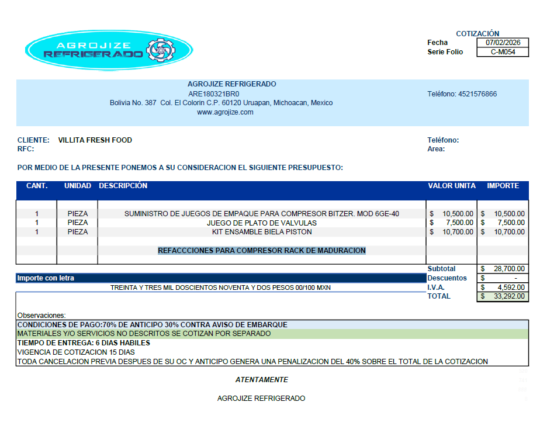This screenshot has width=540, height=426.
Task: Click the DESCRIPCIÓN column header
Action: tap(123, 186)
